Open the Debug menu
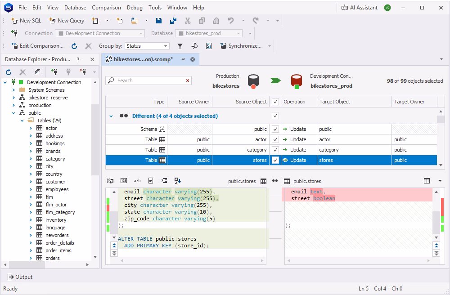The width and height of the screenshot is (450, 295). (135, 8)
